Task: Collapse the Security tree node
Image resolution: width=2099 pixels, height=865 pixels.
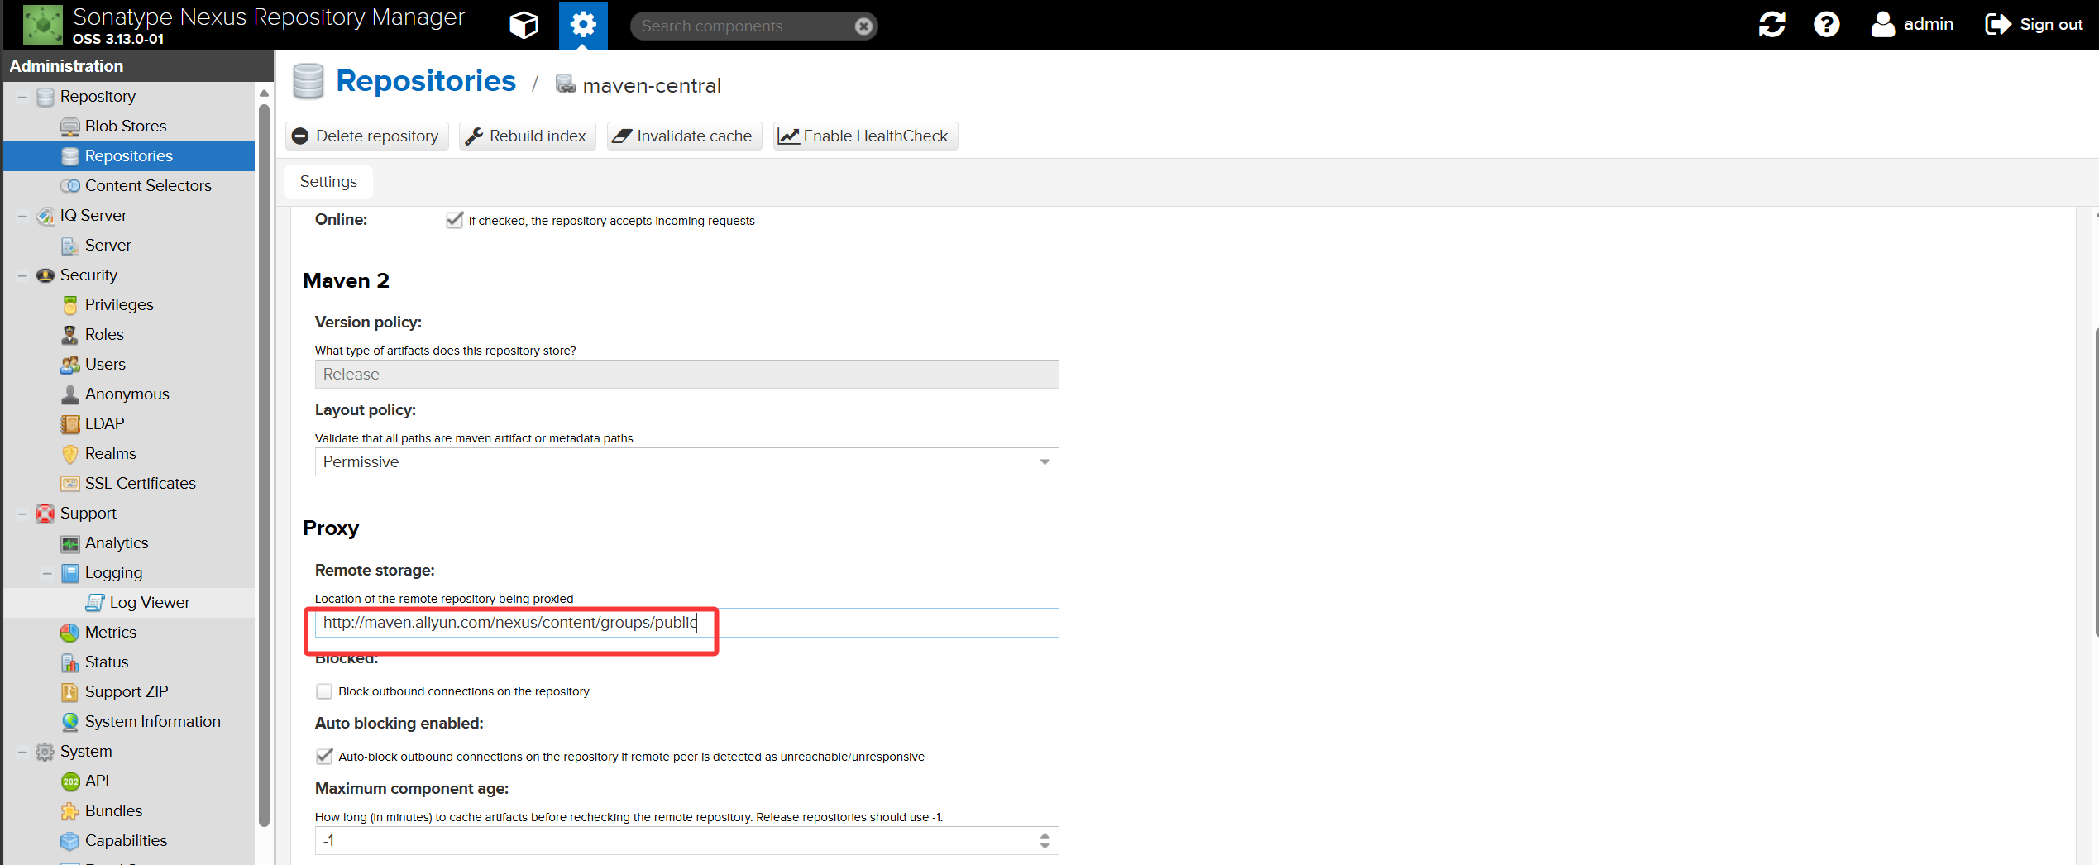Action: click(x=22, y=275)
